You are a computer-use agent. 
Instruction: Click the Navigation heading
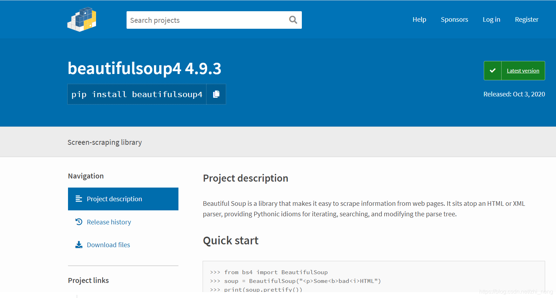click(86, 176)
